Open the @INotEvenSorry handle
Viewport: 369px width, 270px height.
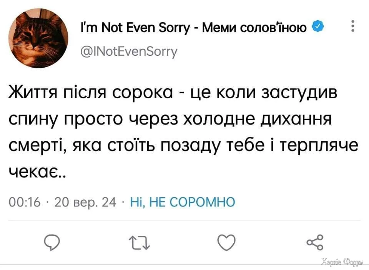(x=128, y=51)
